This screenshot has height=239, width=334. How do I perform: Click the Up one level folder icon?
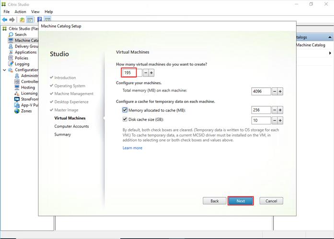(x=22, y=20)
